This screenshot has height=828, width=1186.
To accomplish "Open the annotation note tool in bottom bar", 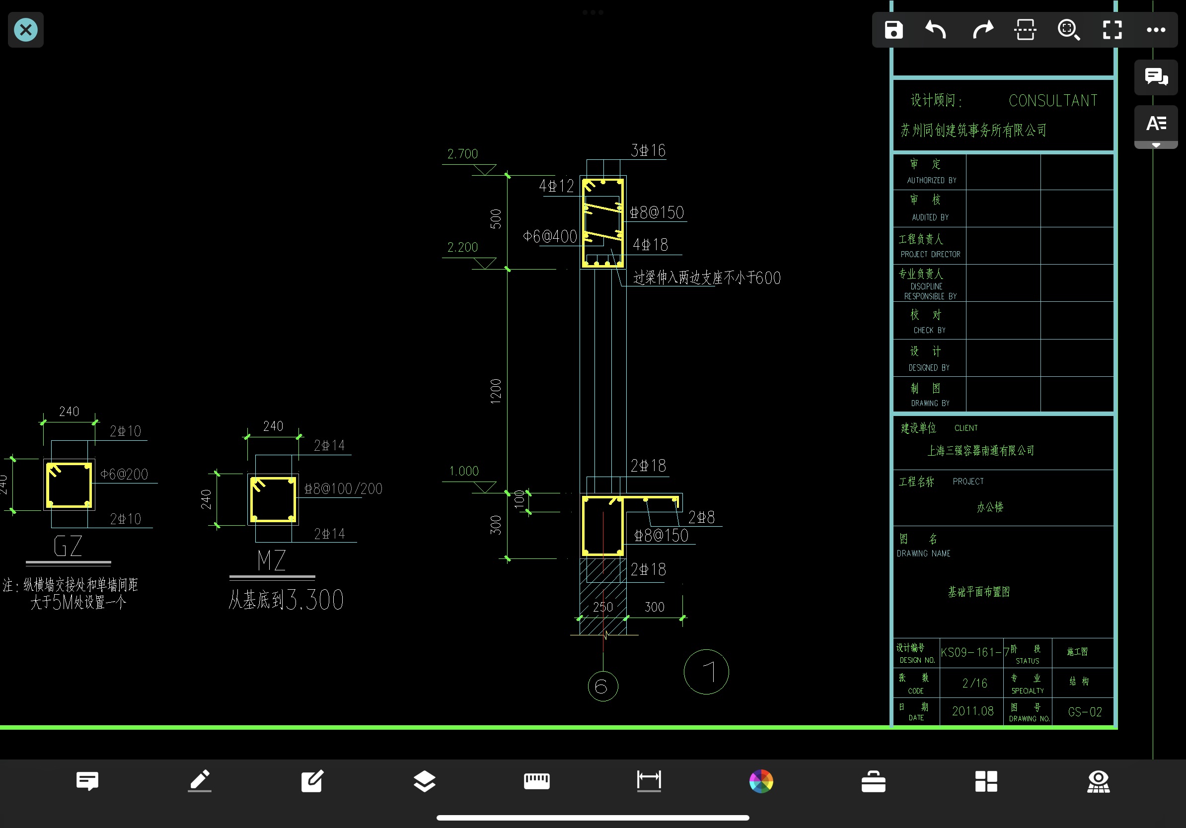I will [x=87, y=781].
